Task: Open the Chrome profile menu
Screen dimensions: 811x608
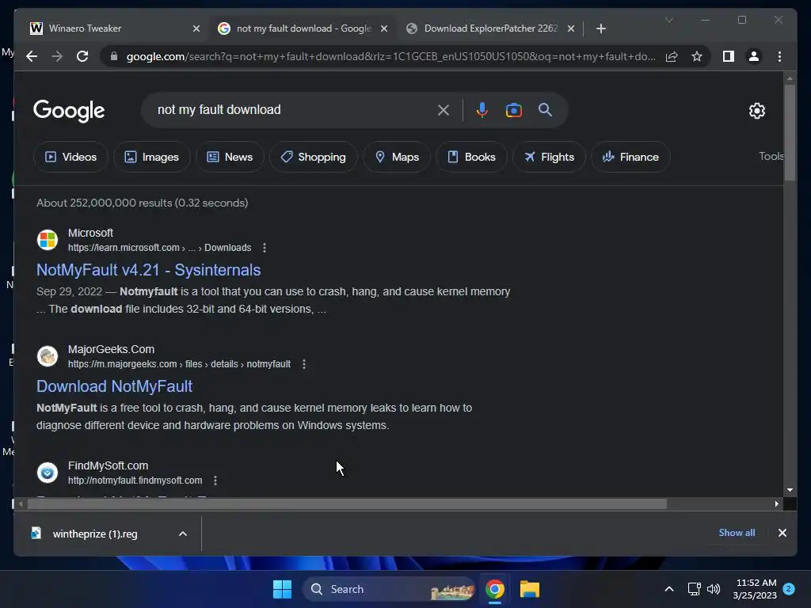Action: coord(754,56)
